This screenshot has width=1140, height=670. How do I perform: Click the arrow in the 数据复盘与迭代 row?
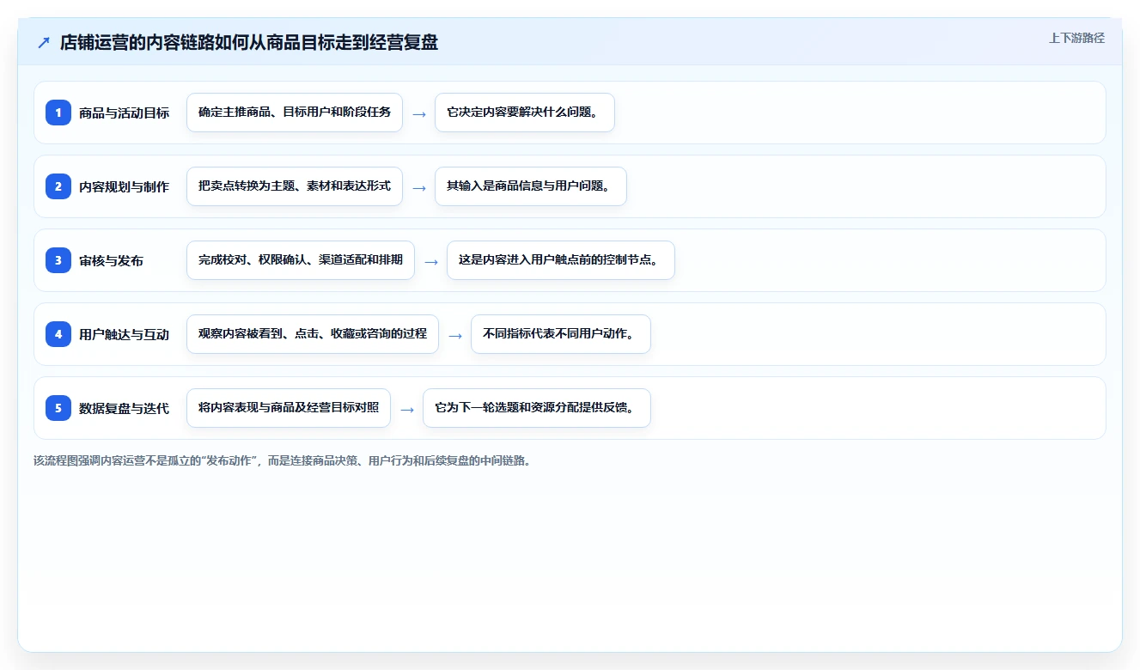click(x=407, y=409)
